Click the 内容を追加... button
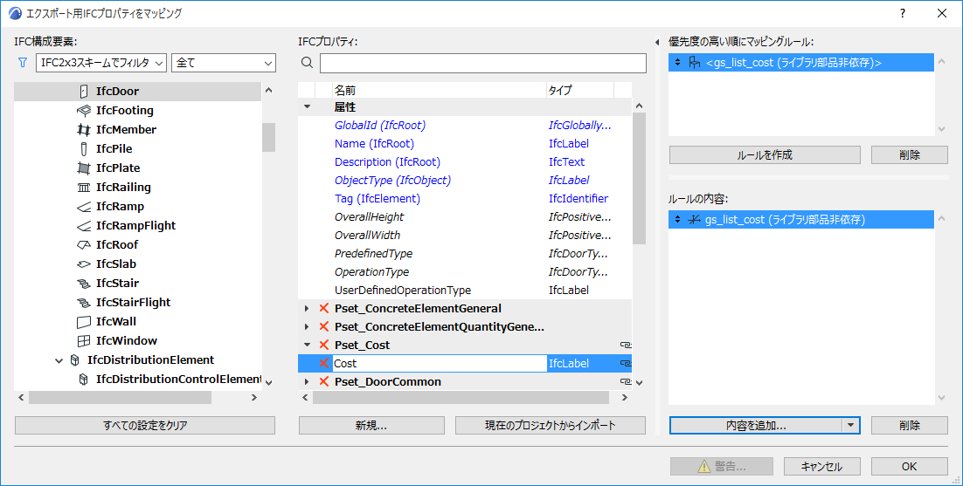This screenshot has width=963, height=486. coord(756,425)
